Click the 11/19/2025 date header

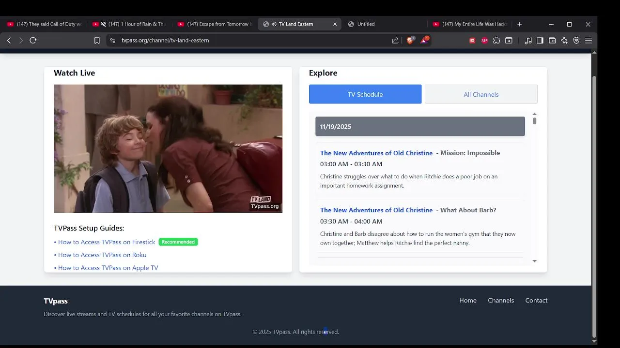420,127
